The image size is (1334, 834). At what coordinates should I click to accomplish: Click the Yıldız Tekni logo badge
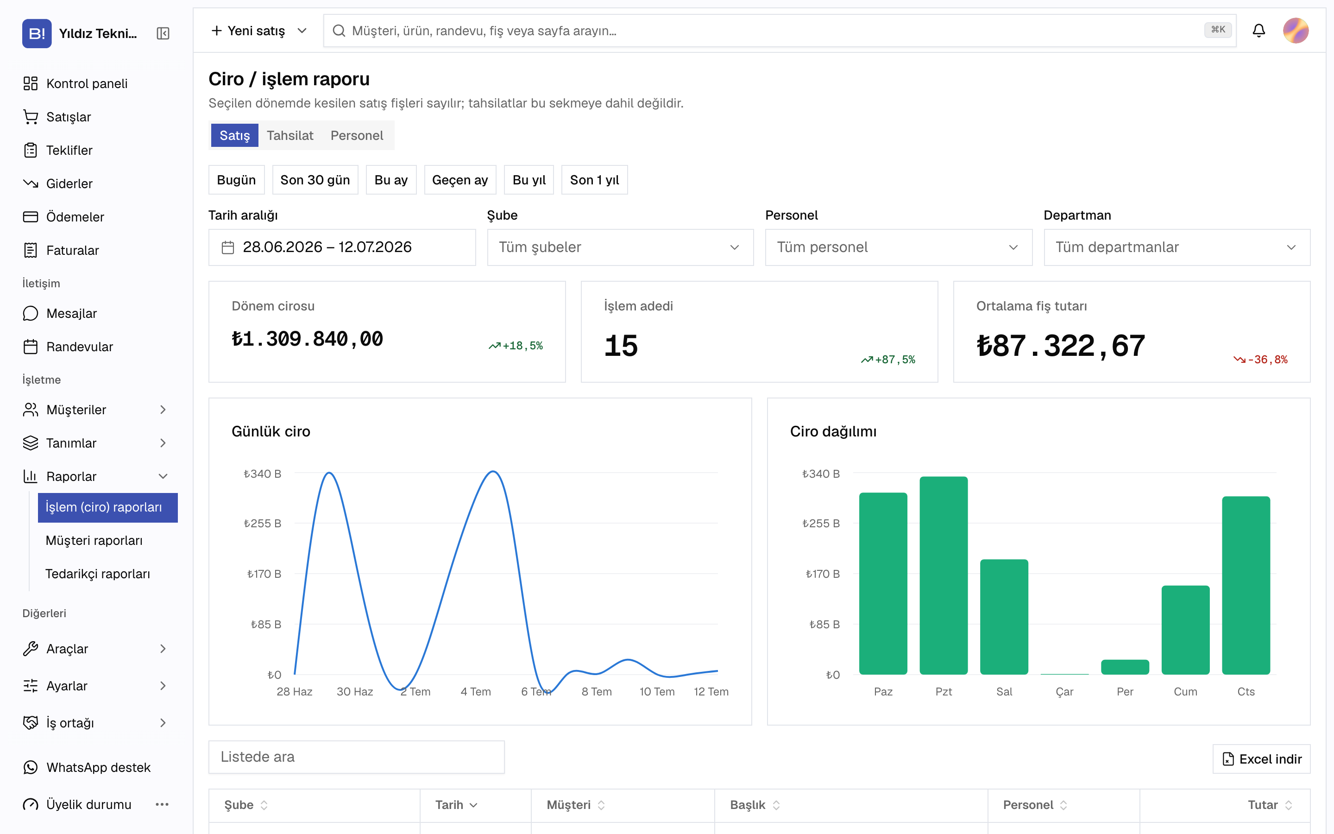click(x=37, y=34)
